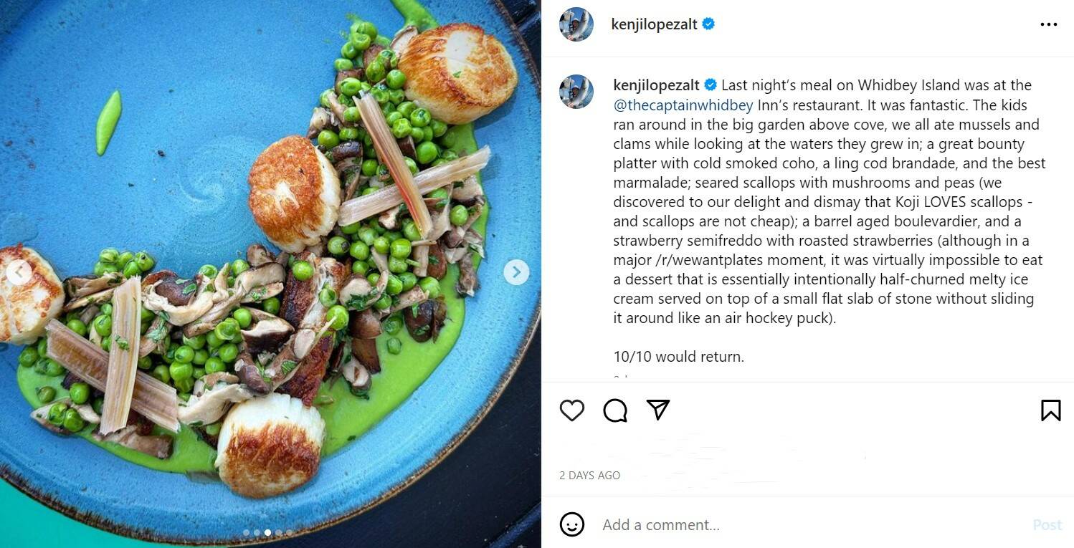Open kenjilopezalt profile from header username

tap(654, 24)
